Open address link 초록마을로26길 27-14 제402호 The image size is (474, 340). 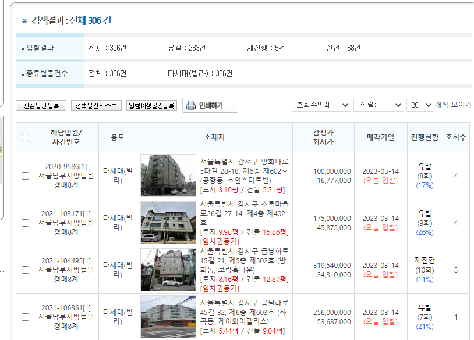244,213
